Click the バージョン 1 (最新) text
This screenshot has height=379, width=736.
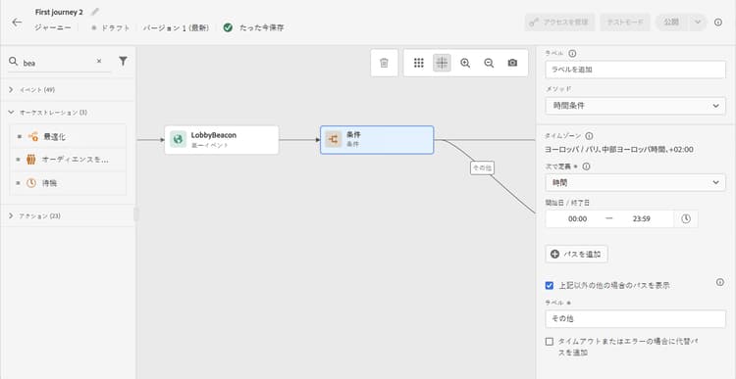[x=176, y=27]
